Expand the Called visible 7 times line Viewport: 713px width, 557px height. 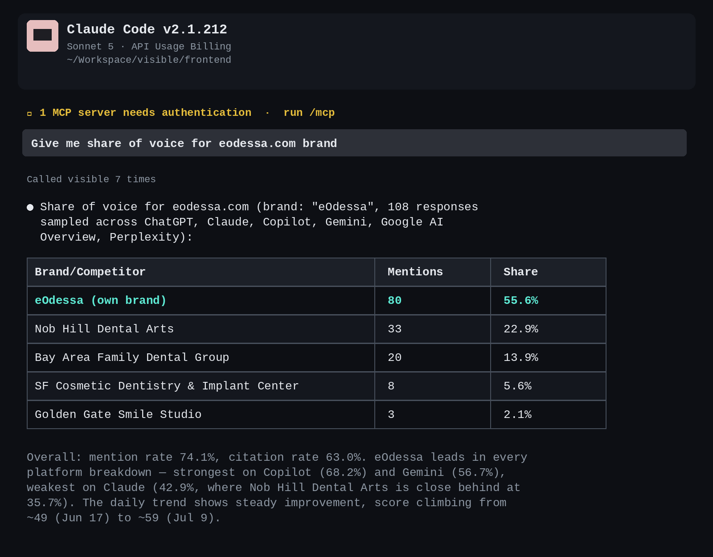(91, 179)
